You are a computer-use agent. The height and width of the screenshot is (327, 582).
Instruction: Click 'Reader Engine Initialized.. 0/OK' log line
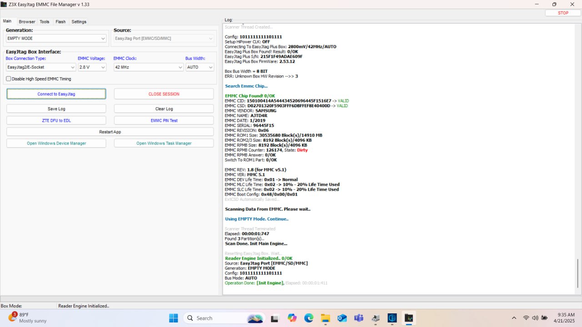pyautogui.click(x=259, y=258)
